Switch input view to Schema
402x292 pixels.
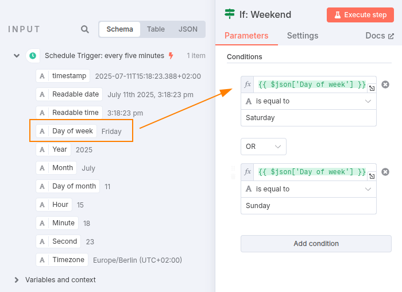[x=119, y=29]
